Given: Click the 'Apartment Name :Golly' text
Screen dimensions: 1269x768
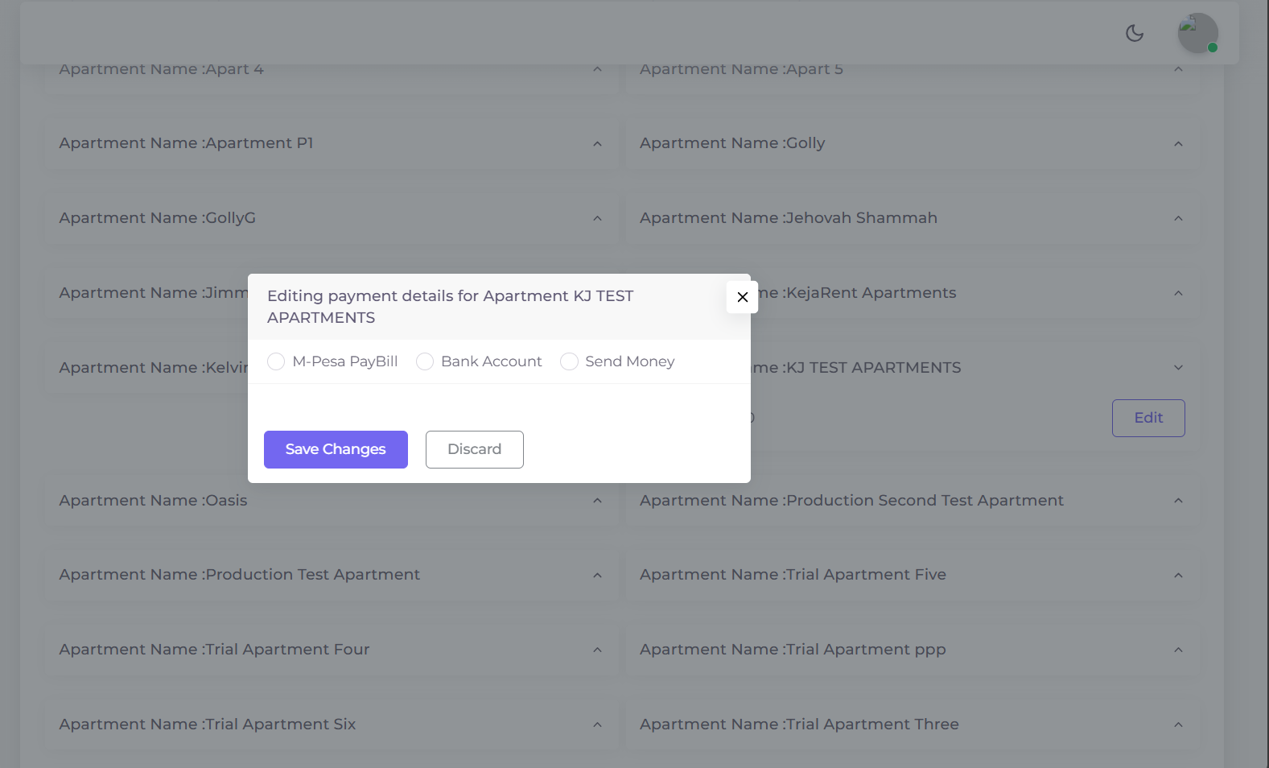Looking at the screenshot, I should tap(732, 143).
